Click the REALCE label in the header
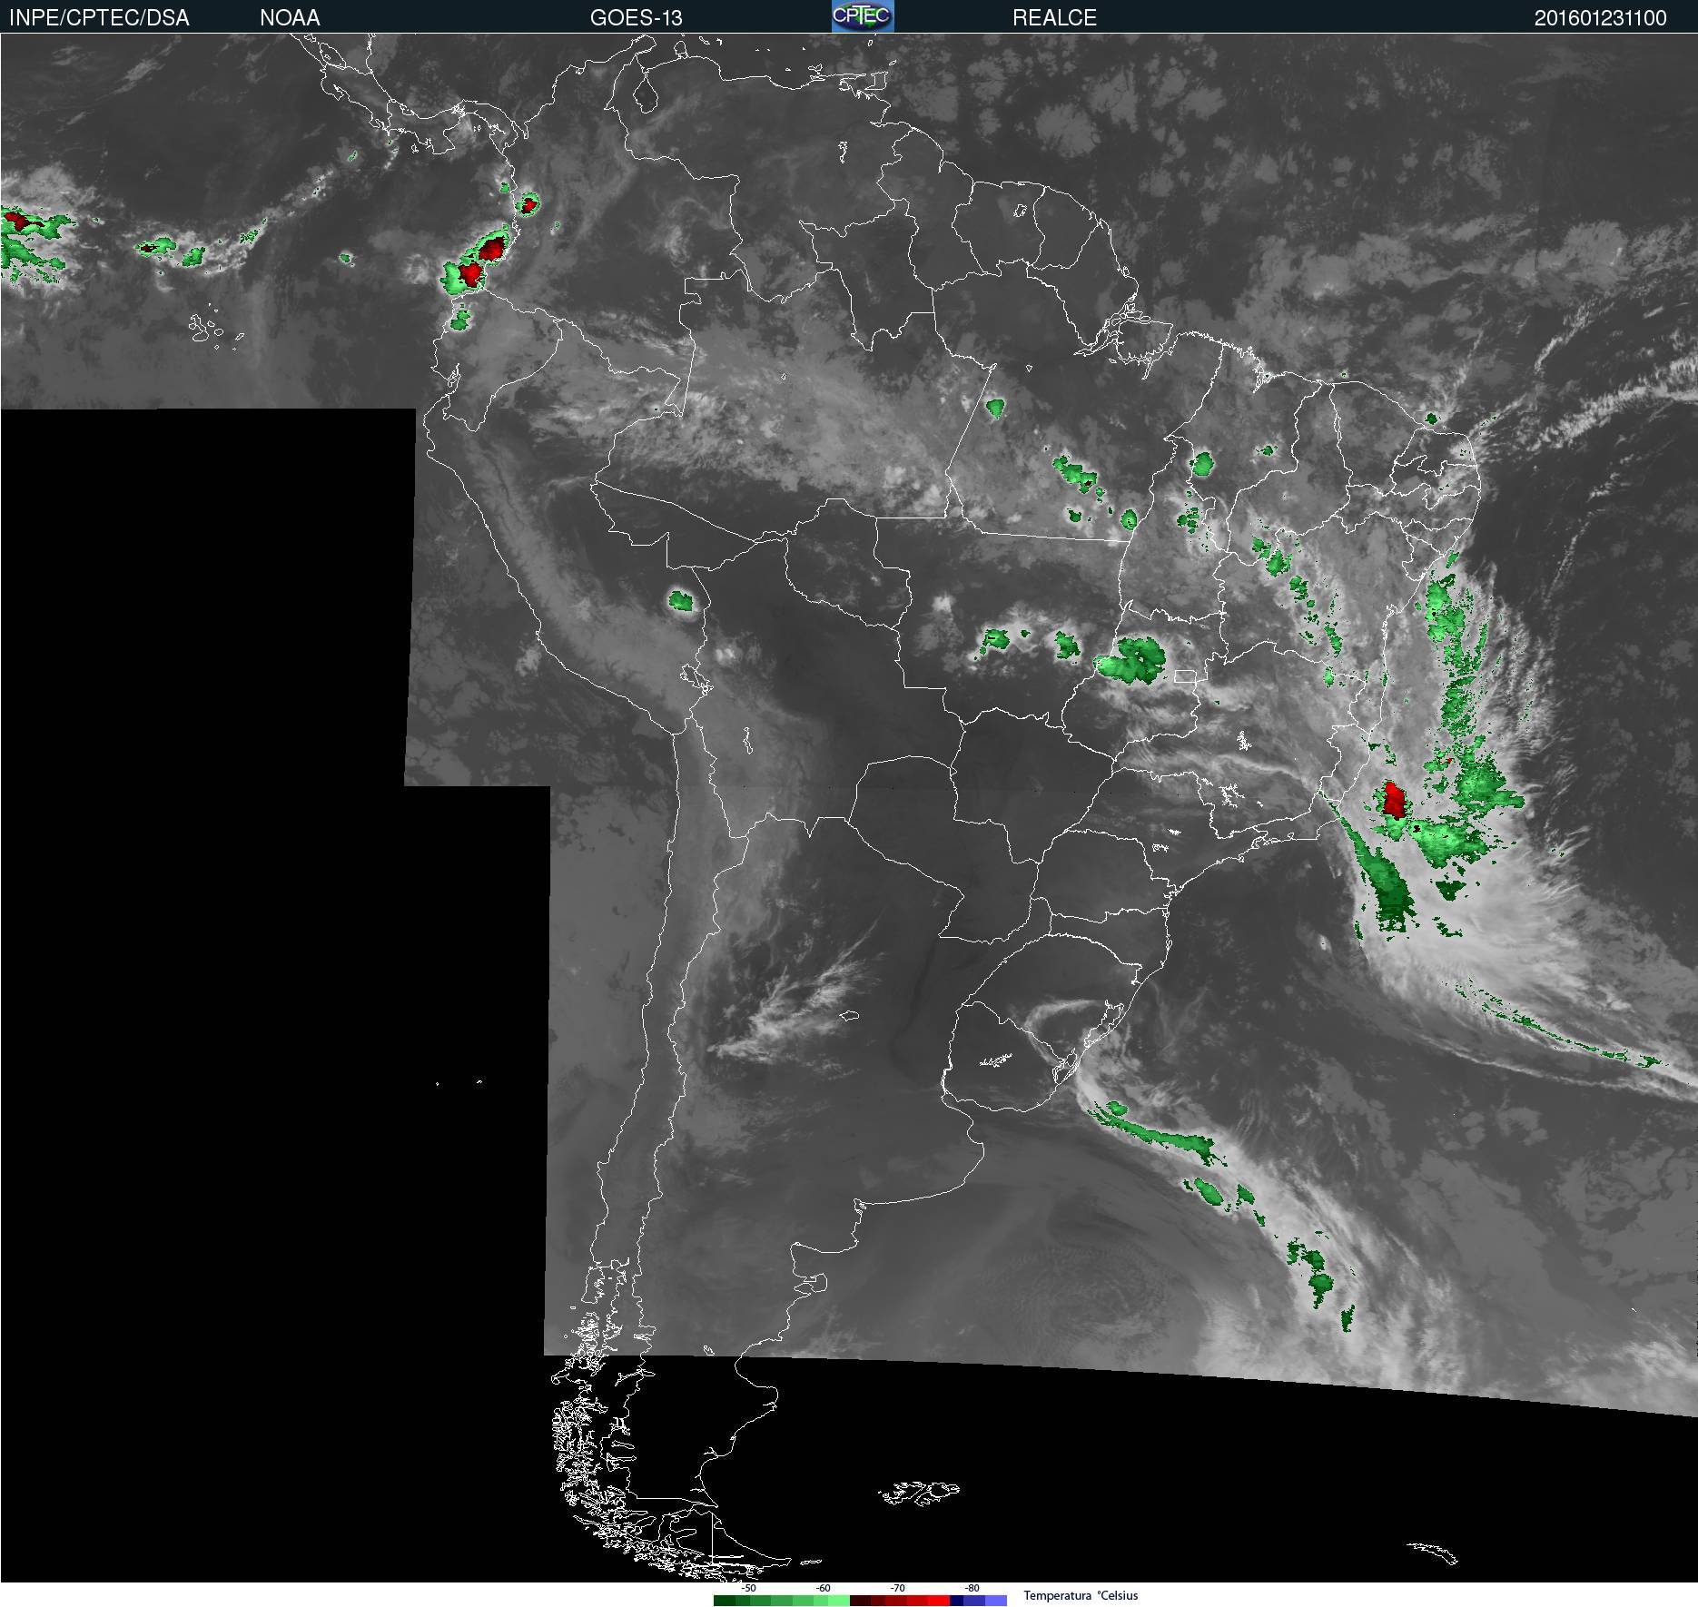Screen dimensions: 1698x1607 pos(1054,17)
